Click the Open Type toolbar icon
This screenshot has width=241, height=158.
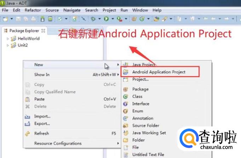(156, 19)
